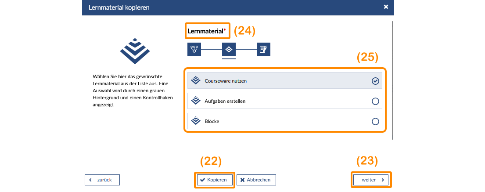This screenshot has width=485, height=192.
Task: Select the Aufgaben erstellen radio button
Action: tap(375, 101)
